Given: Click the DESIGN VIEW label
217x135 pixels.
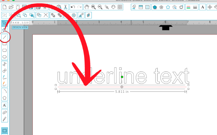Looking at the screenshot, I should point(20,27).
